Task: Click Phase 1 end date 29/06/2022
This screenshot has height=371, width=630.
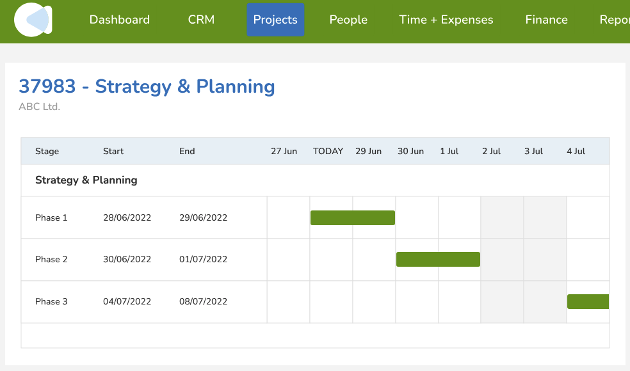Action: click(x=203, y=218)
